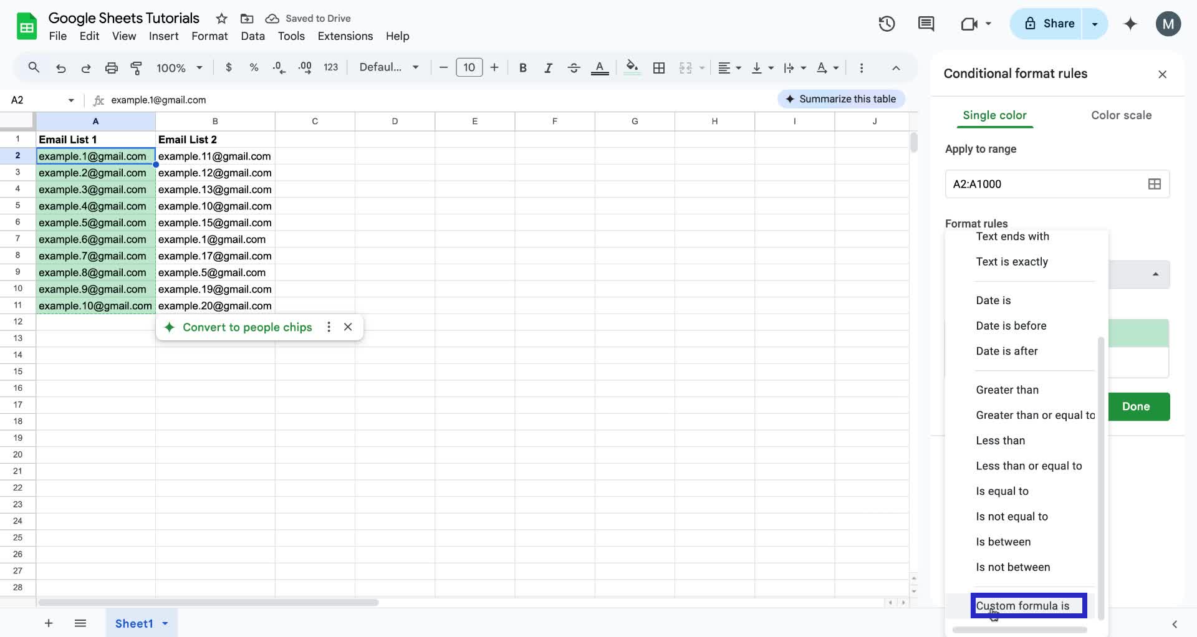Open the Gemini AI assistant
1197x637 pixels.
click(x=1130, y=24)
